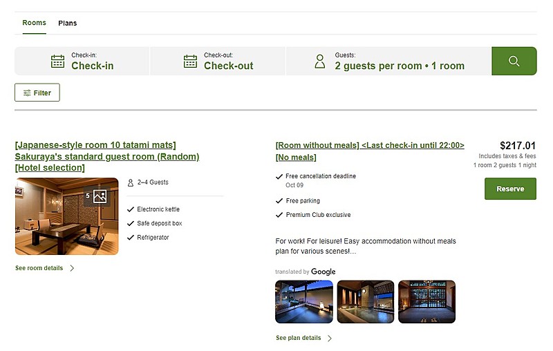The image size is (553, 351).
Task: Open the outdoor bath at night thumbnail
Action: (x=304, y=302)
